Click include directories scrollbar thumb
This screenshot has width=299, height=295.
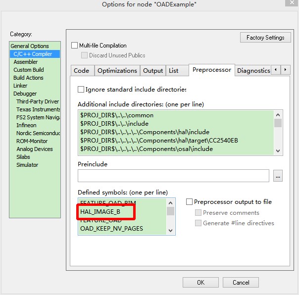[x=278, y=123]
